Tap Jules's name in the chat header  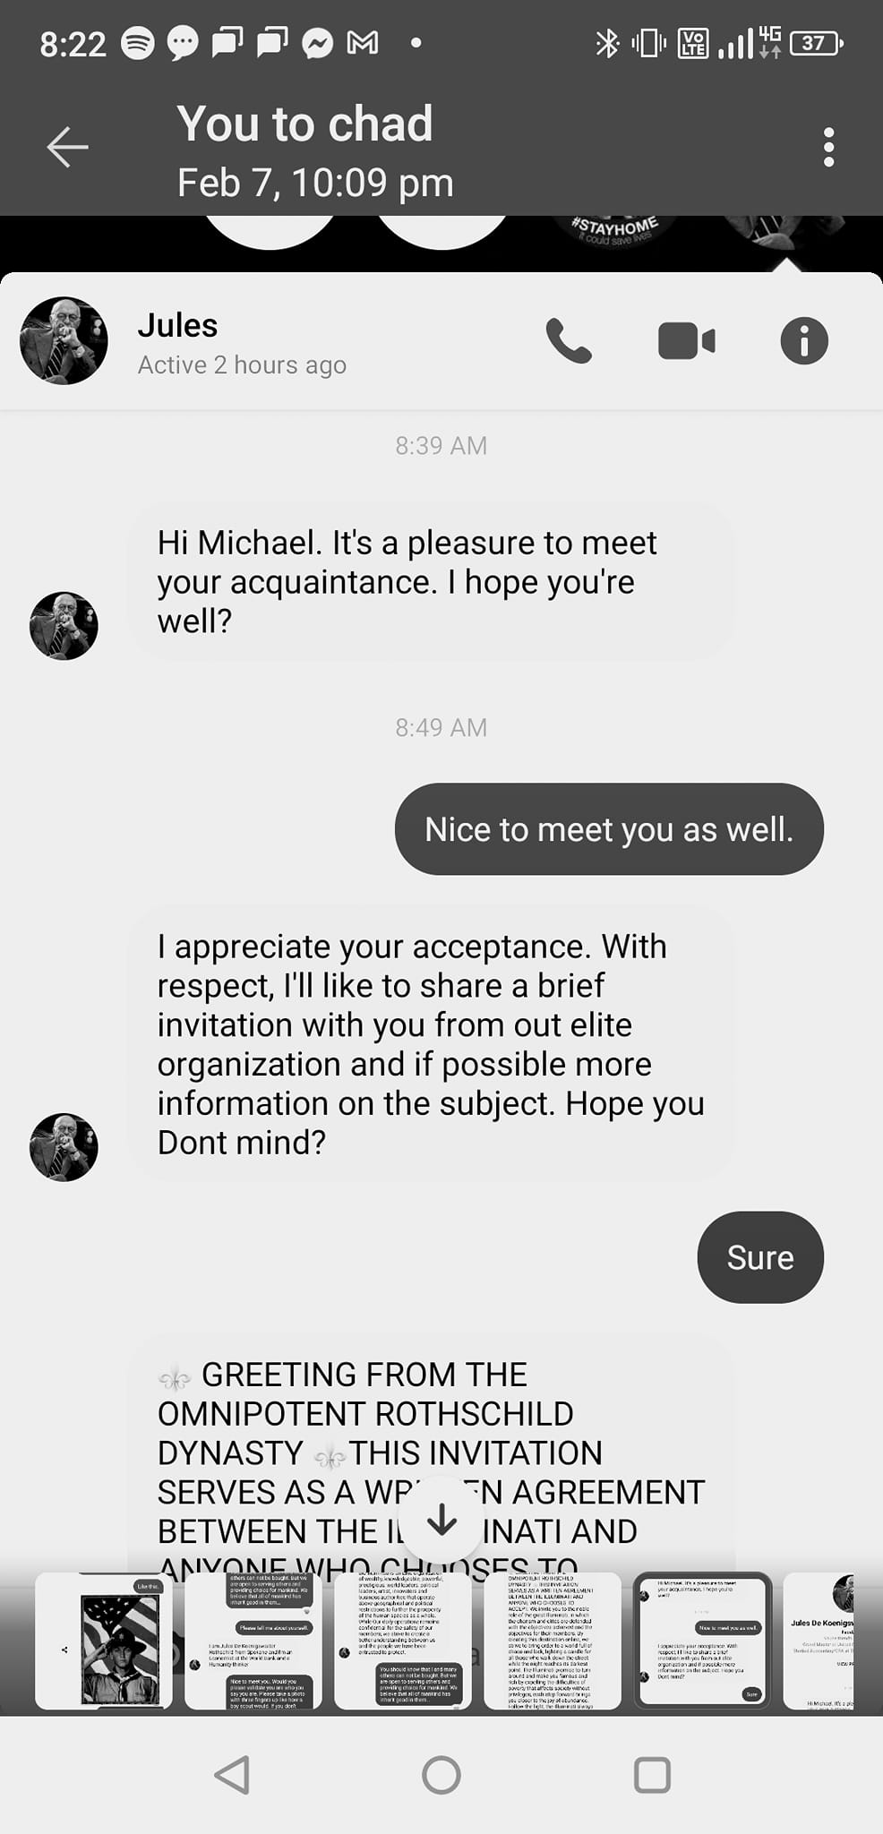(178, 326)
